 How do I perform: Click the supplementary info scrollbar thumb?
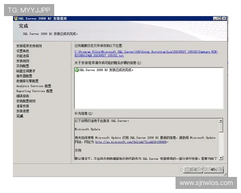click(221, 127)
